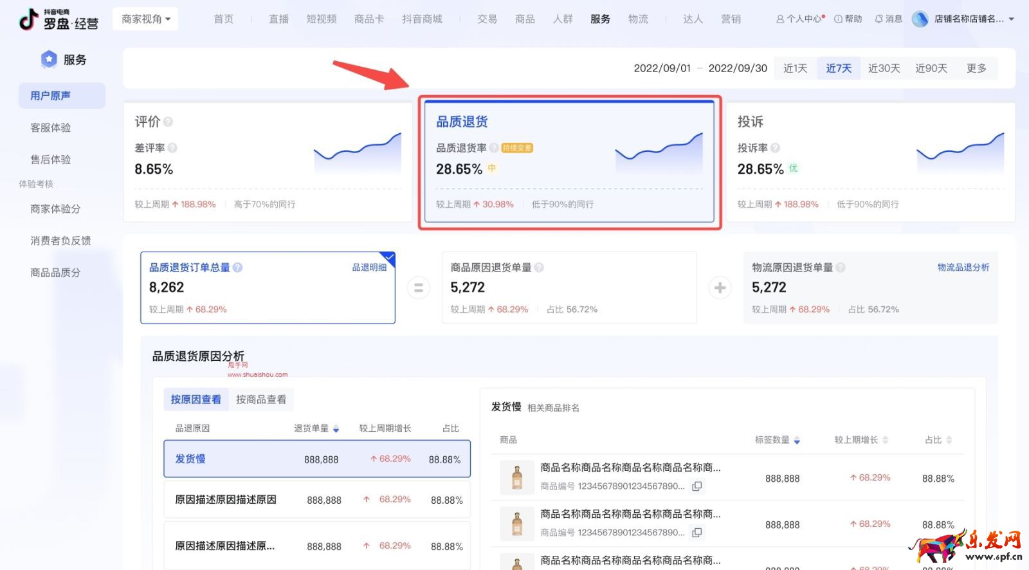Click the 投诉率 trend chart
The width and height of the screenshot is (1029, 570).
click(x=960, y=152)
